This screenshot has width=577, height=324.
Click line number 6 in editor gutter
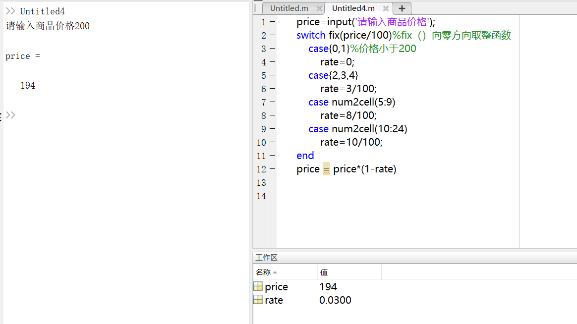[x=264, y=89]
